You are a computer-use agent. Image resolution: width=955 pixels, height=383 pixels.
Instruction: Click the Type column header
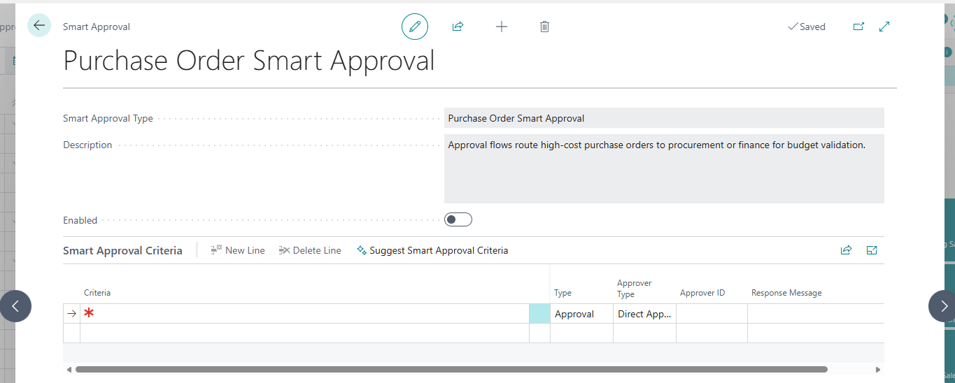(x=563, y=293)
